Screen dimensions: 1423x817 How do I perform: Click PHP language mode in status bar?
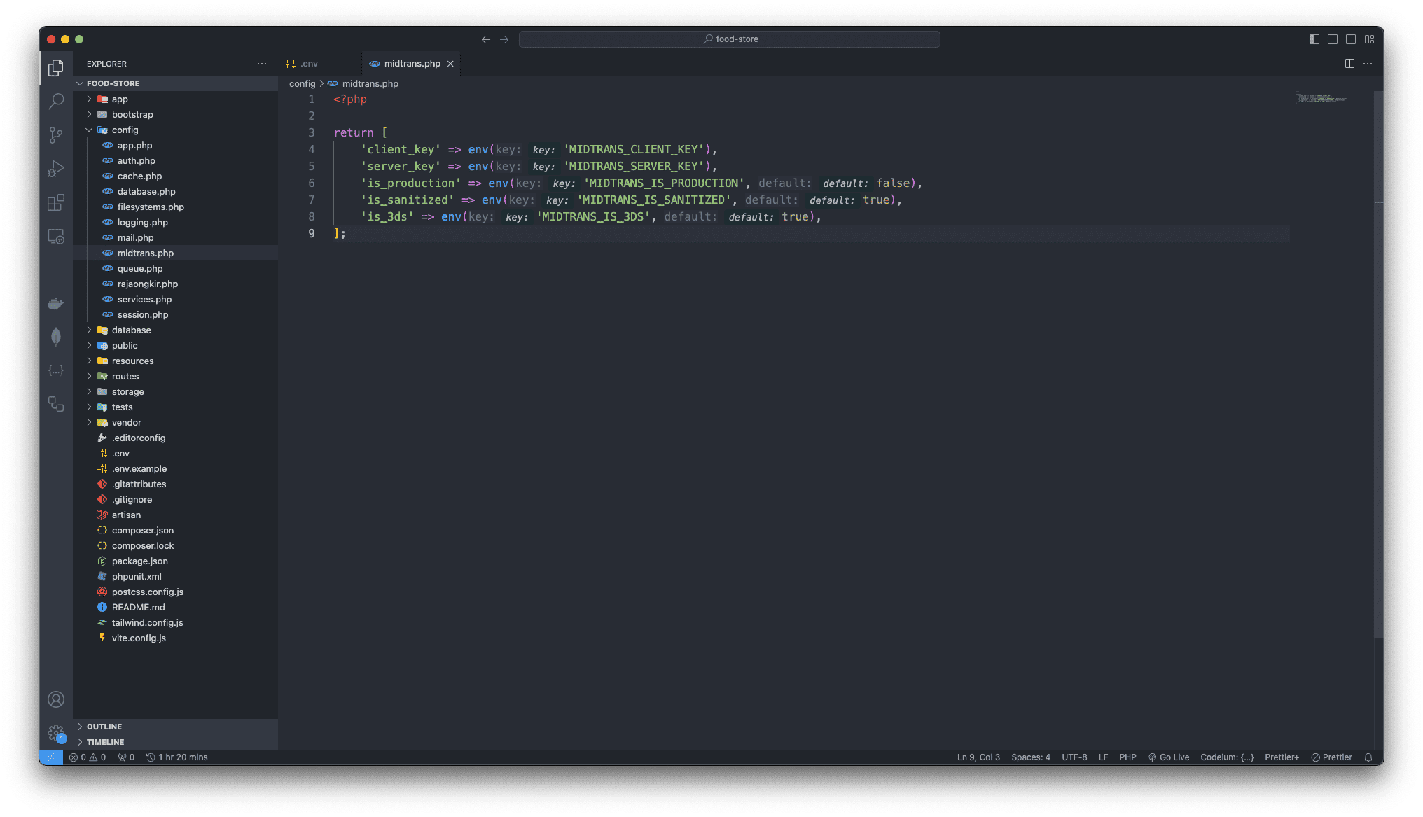[1127, 757]
